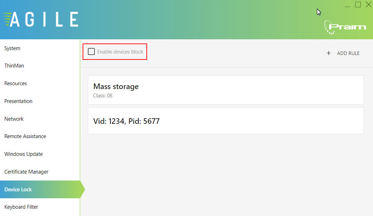373x216 pixels.
Task: Open the Certificate Manager section
Action: [26, 171]
